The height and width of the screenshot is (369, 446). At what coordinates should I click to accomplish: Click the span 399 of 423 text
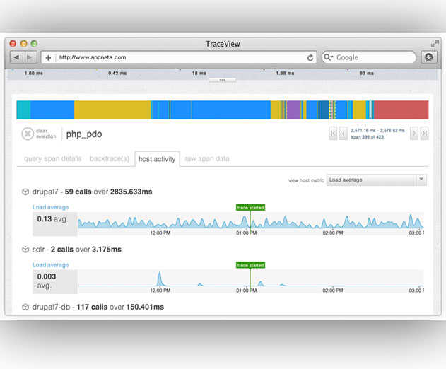point(368,137)
